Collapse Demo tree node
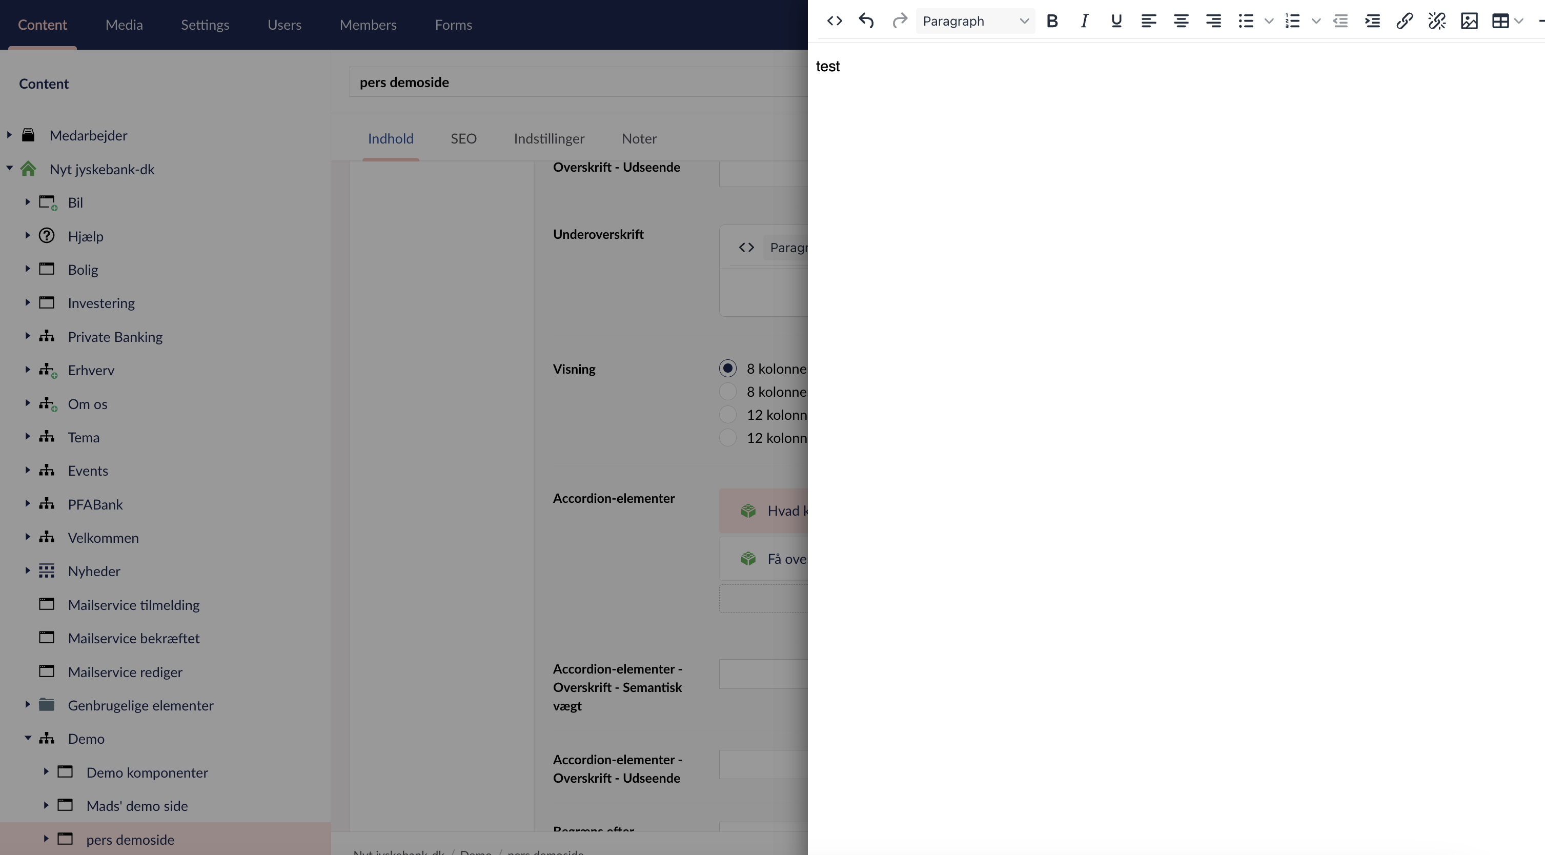The width and height of the screenshot is (1545, 855). (x=28, y=738)
